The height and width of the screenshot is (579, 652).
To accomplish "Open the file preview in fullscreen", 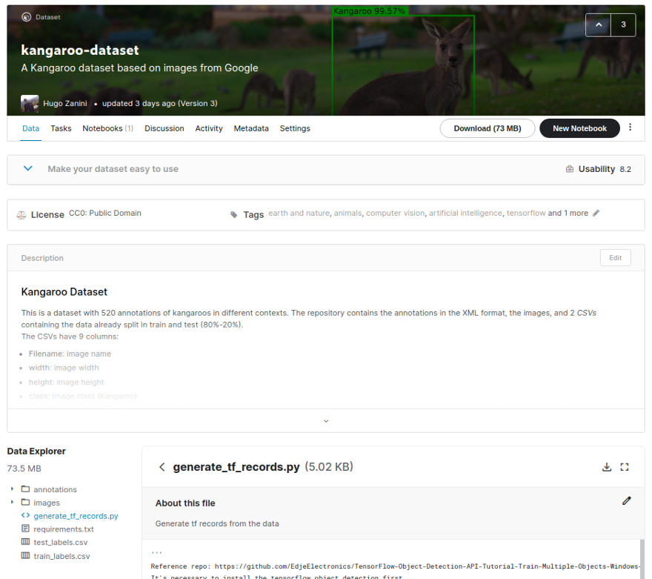I will [625, 467].
